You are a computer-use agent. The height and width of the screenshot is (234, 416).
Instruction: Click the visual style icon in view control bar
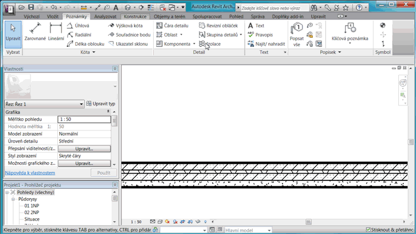pos(160,222)
